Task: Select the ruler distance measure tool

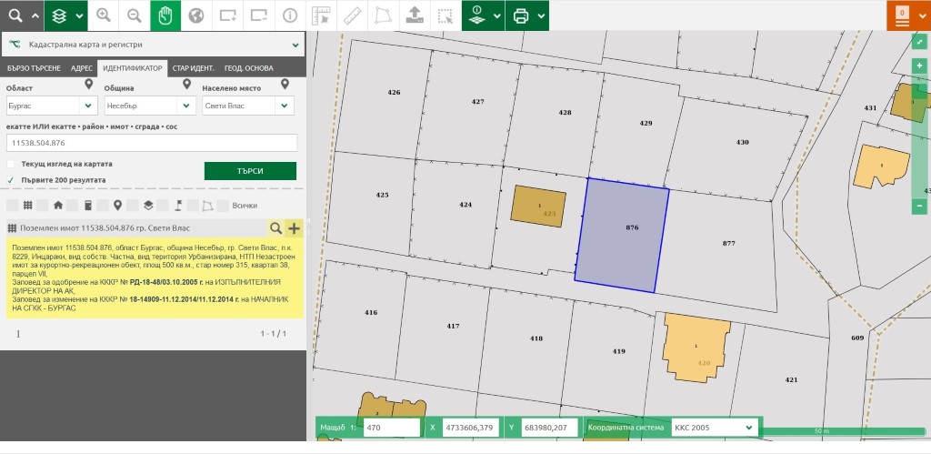Action: coord(352,15)
